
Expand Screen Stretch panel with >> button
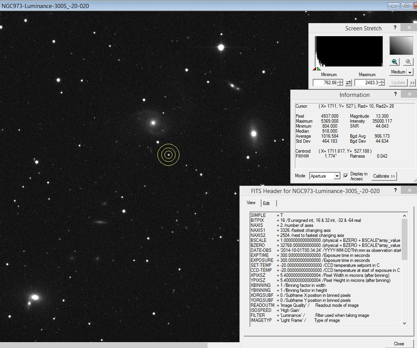pos(412,82)
